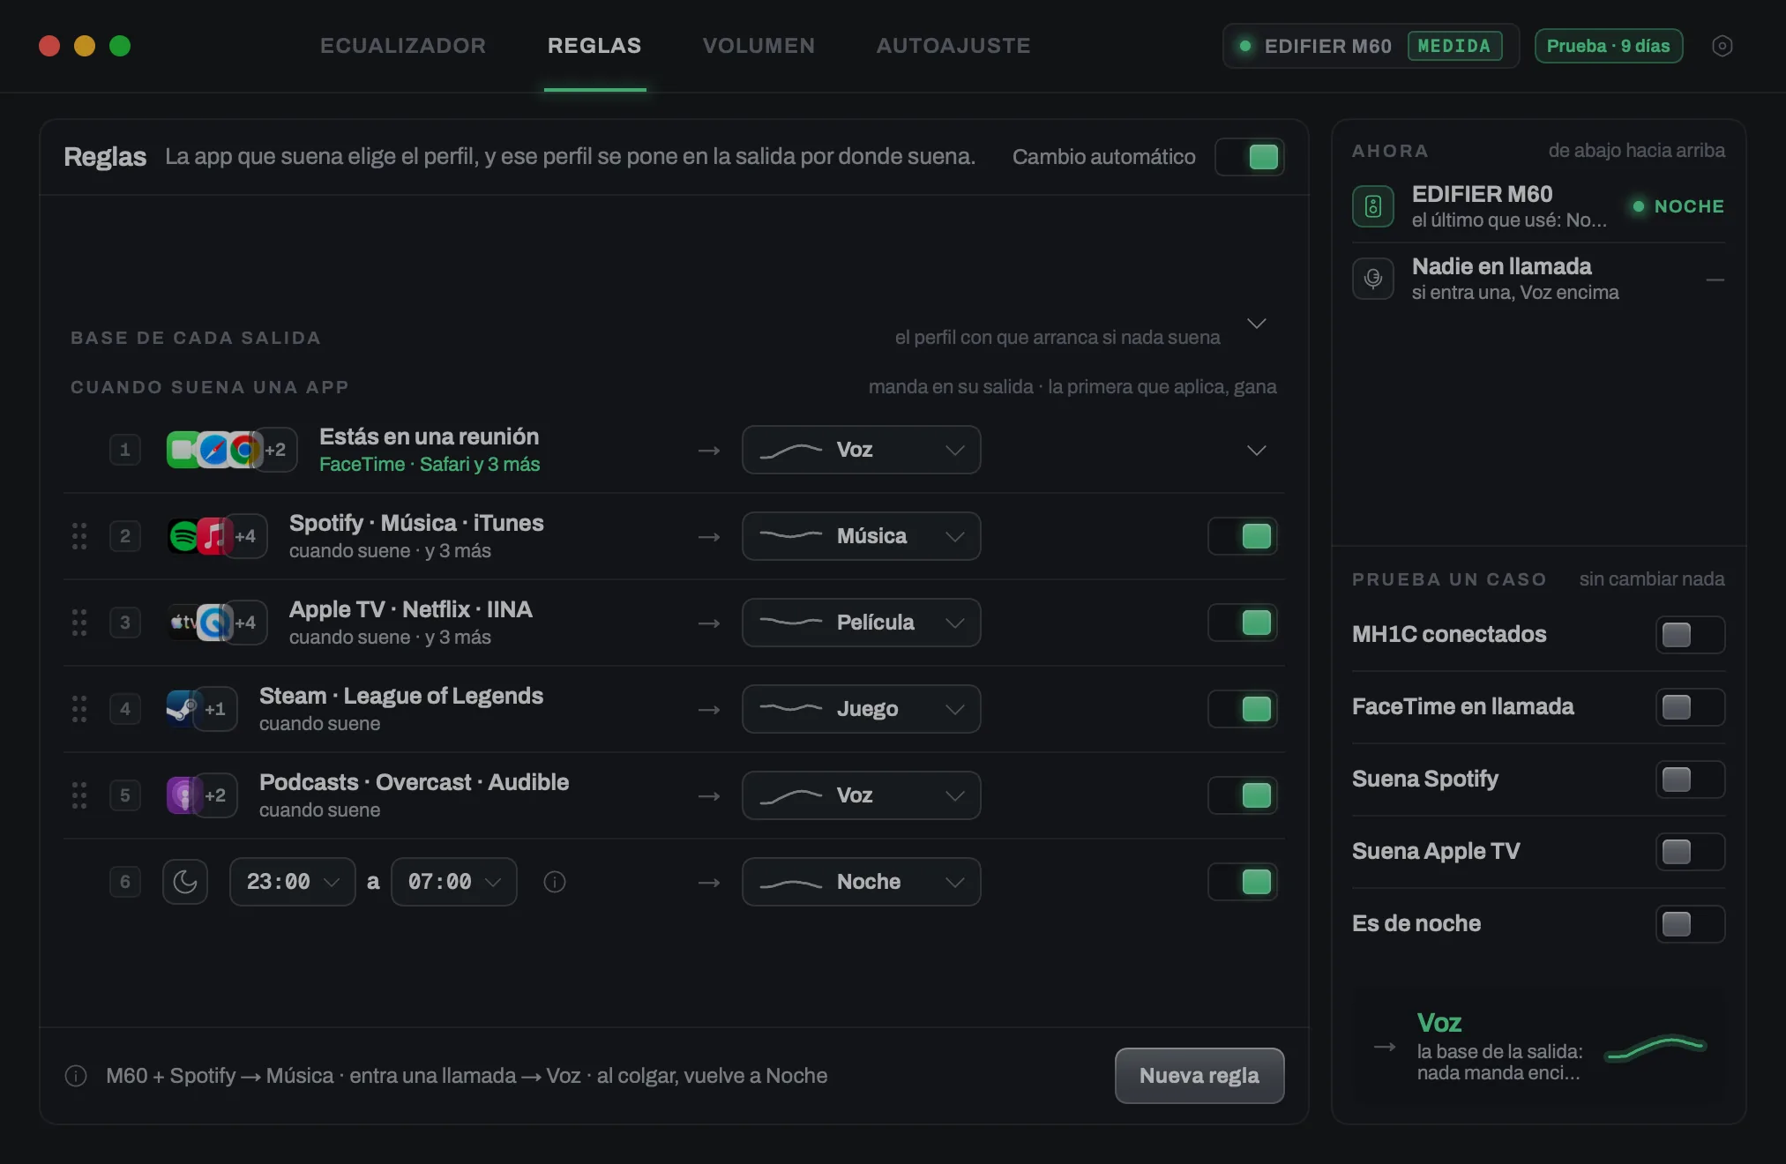Click the Apple TV icon in rule 3
Image resolution: width=1786 pixels, height=1164 pixels.
(x=183, y=623)
